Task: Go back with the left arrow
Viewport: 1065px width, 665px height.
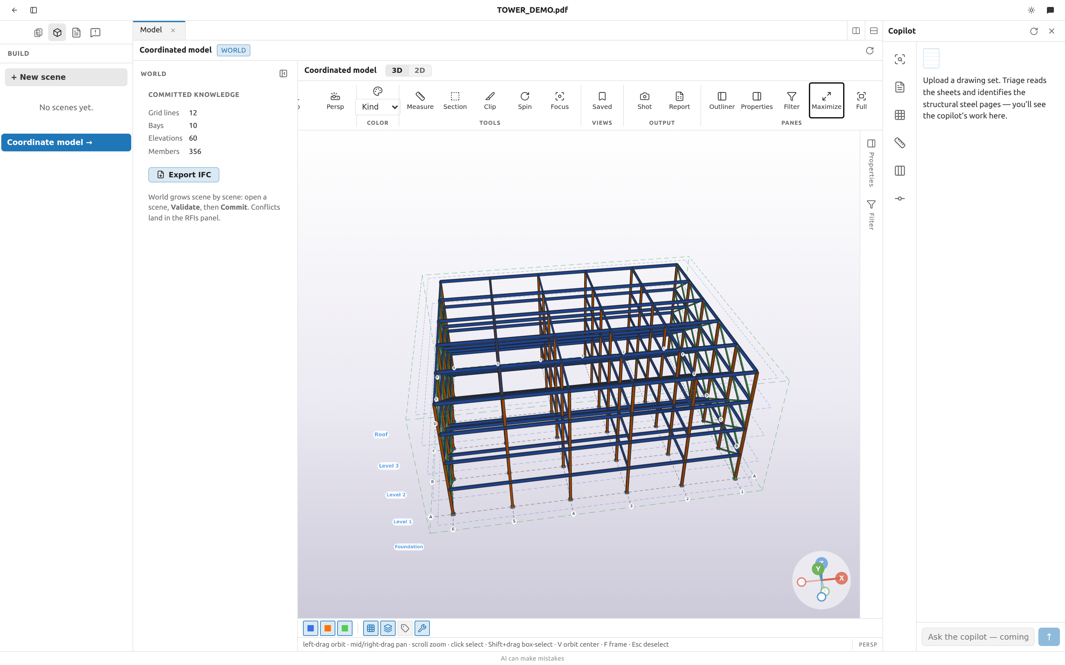Action: click(15, 10)
